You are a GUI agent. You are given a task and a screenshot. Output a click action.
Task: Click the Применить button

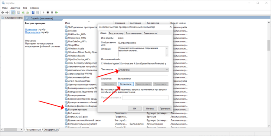click(165, 109)
